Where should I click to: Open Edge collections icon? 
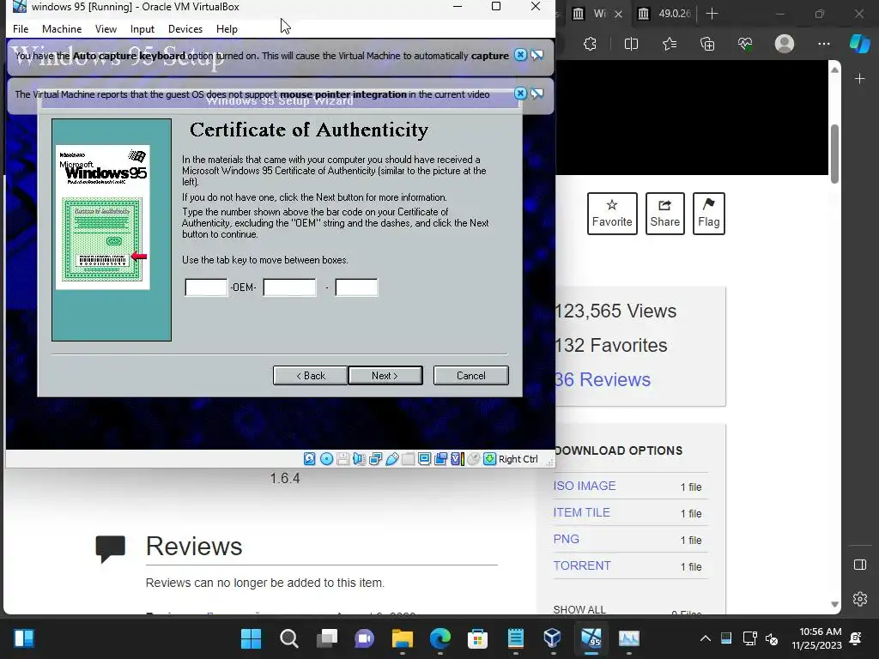(x=707, y=44)
